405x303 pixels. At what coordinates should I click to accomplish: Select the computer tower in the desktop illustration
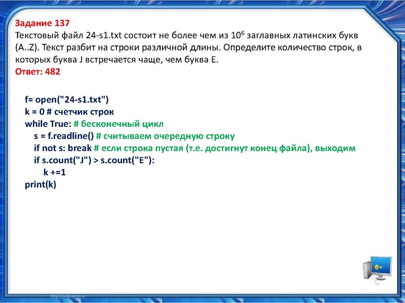point(367,270)
